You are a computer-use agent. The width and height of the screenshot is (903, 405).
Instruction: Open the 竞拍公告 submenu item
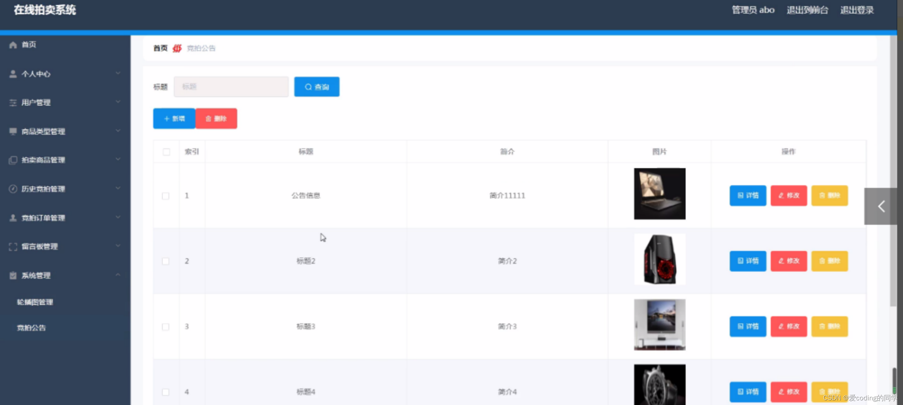pyautogui.click(x=31, y=328)
